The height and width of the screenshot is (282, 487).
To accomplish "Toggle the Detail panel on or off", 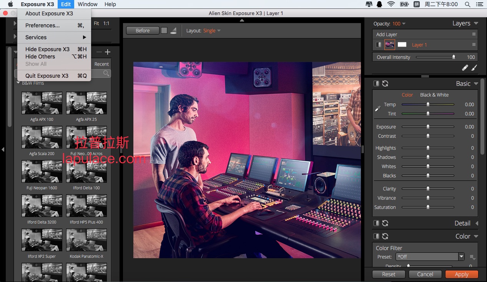I will click(376, 223).
